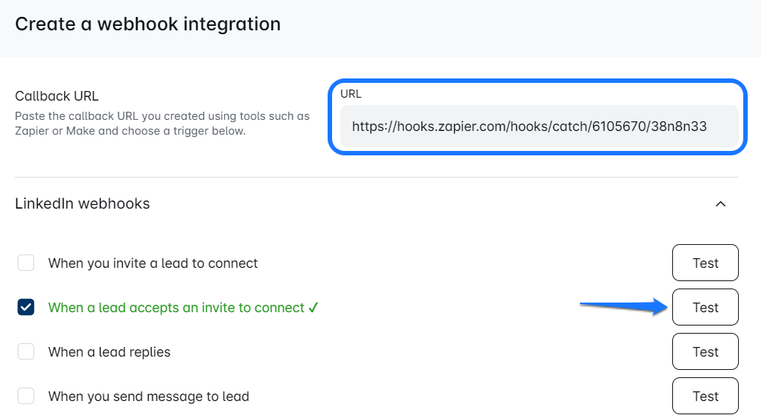Select the 'When you send message to lead' label

[x=149, y=397]
